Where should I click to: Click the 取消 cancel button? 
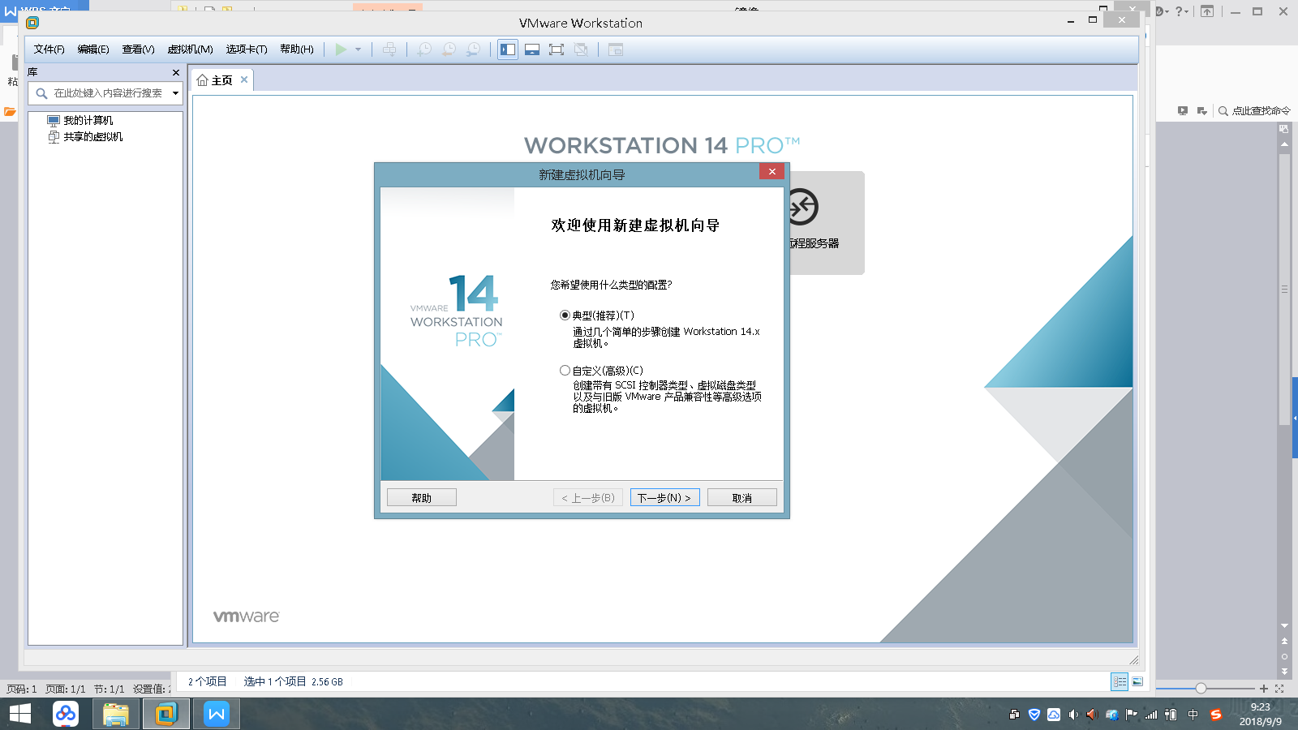click(x=742, y=497)
